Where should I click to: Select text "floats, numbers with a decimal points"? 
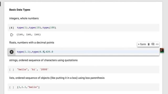(x=32, y=43)
